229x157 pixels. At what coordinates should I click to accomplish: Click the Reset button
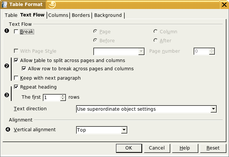(213, 148)
